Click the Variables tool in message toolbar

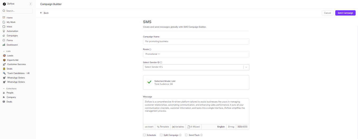click(x=178, y=127)
